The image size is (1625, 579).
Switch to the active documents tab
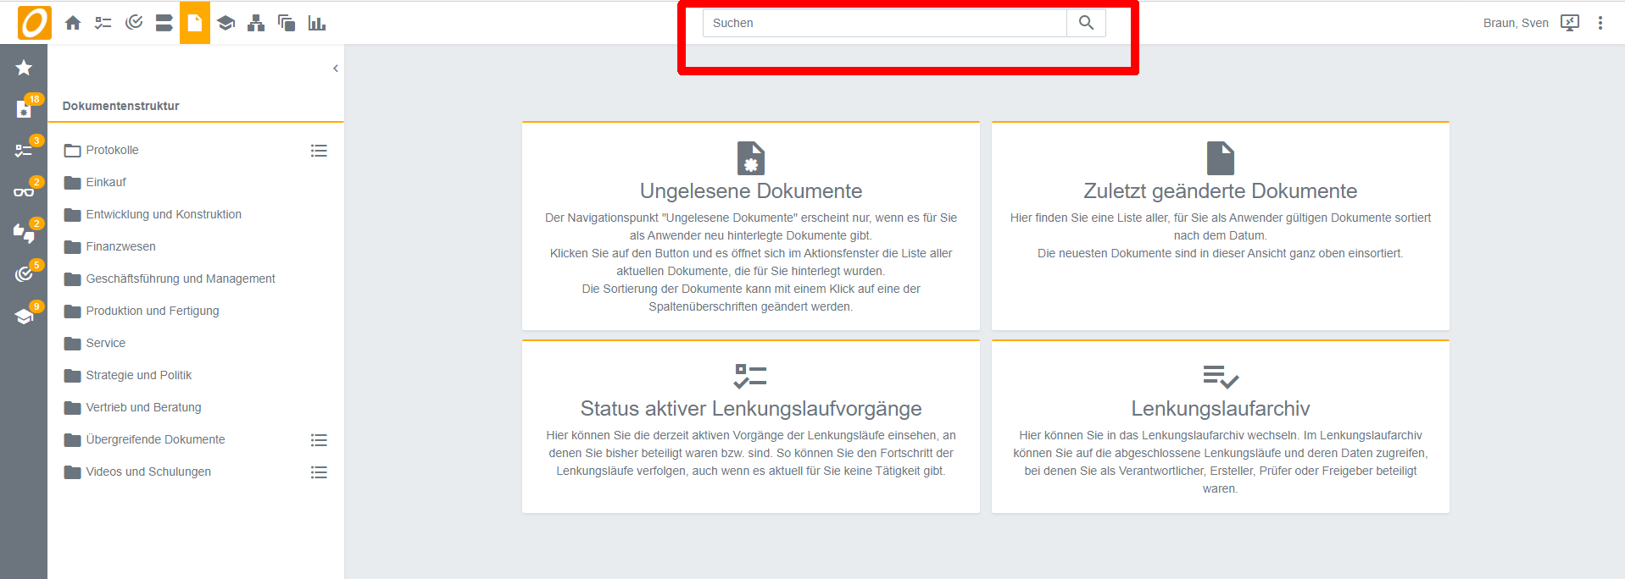click(x=194, y=23)
